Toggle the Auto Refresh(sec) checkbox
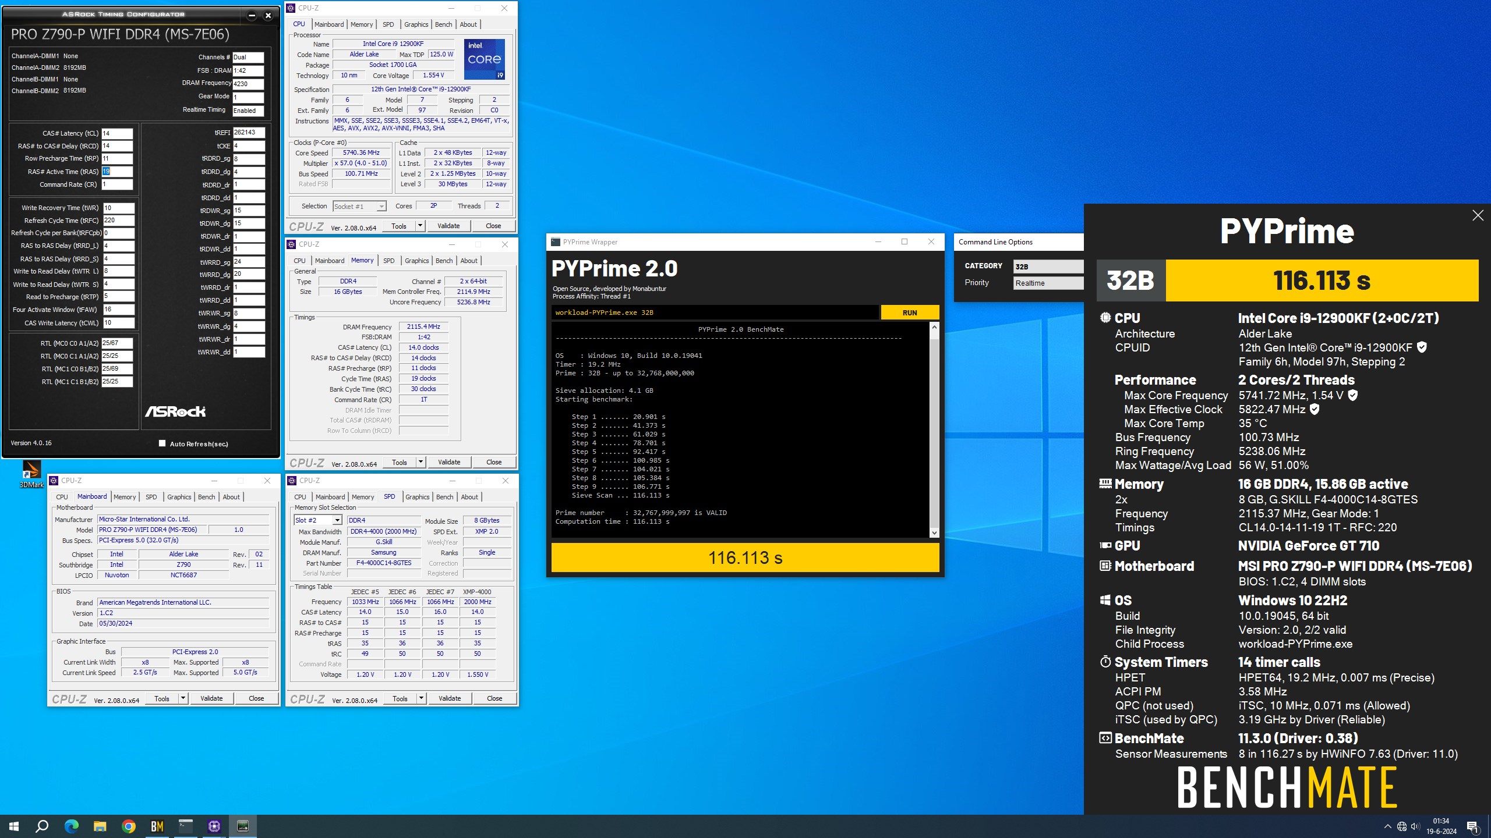The width and height of the screenshot is (1491, 838). (162, 443)
